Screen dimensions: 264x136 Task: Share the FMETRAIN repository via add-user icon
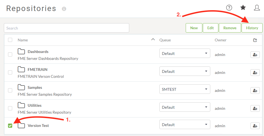(255, 73)
